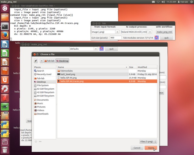Open the network indicator in the top panel
The height and width of the screenshot is (155, 194).
pyautogui.click(x=158, y=2)
